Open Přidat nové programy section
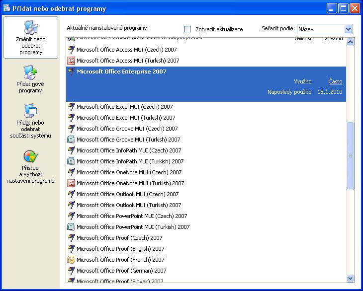The image size is (363, 291). [x=30, y=79]
